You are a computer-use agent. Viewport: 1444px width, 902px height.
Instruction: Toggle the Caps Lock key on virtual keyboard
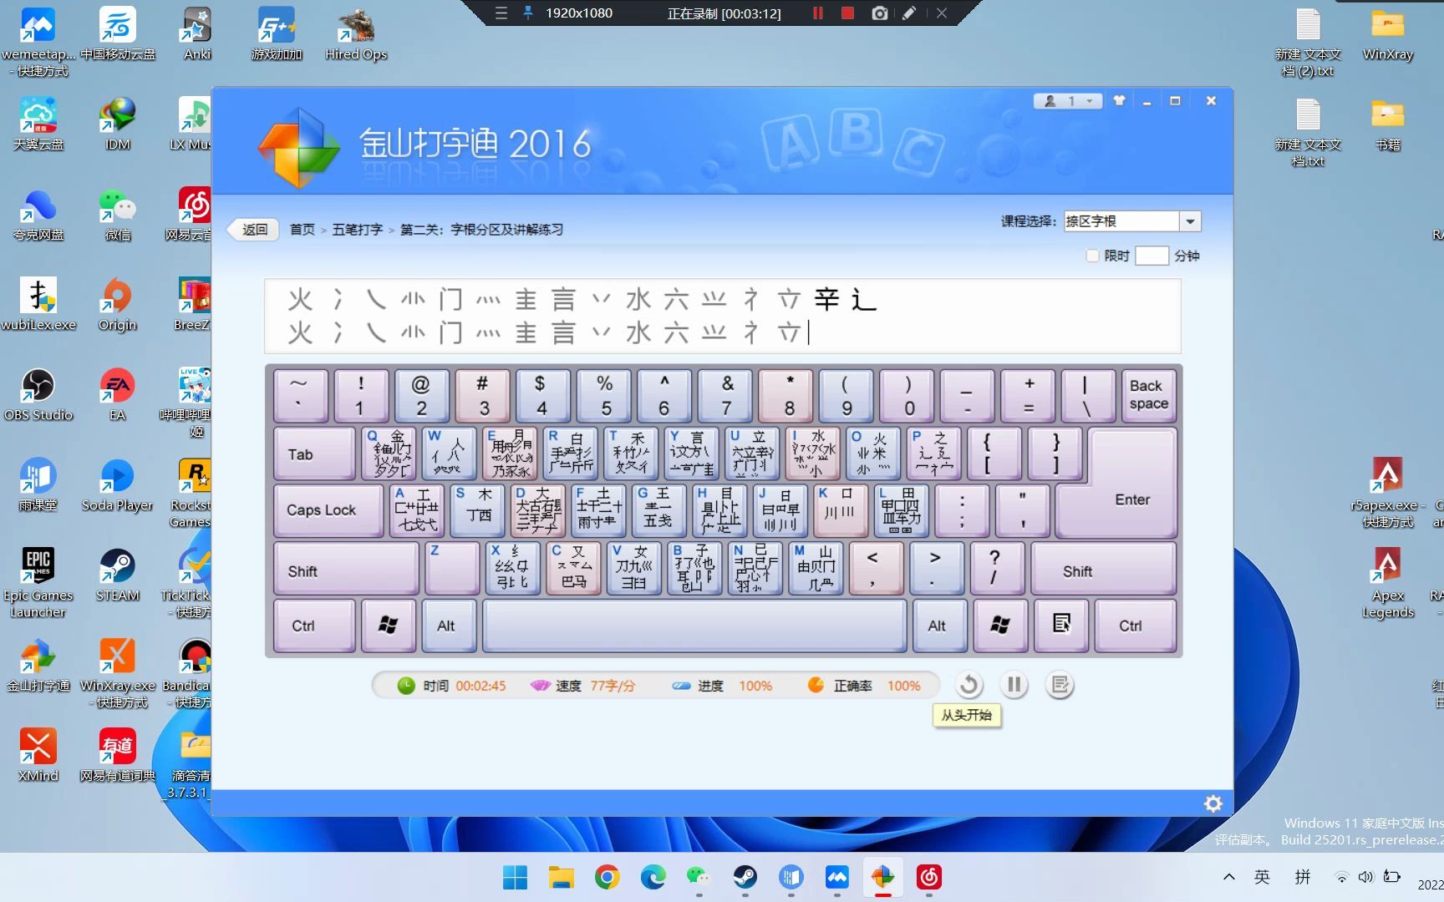(x=322, y=510)
